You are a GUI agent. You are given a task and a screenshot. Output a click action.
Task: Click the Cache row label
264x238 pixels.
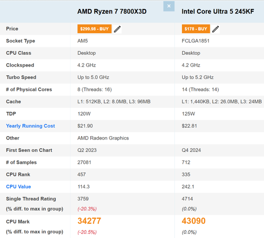click(x=13, y=101)
